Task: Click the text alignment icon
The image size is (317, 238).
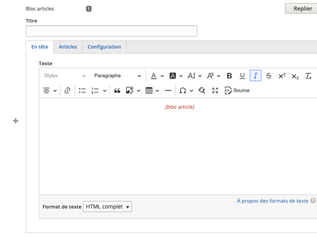Action: point(46,91)
